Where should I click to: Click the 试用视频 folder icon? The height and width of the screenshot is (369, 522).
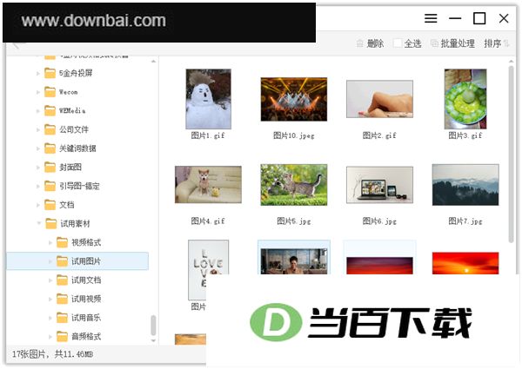tap(62, 299)
